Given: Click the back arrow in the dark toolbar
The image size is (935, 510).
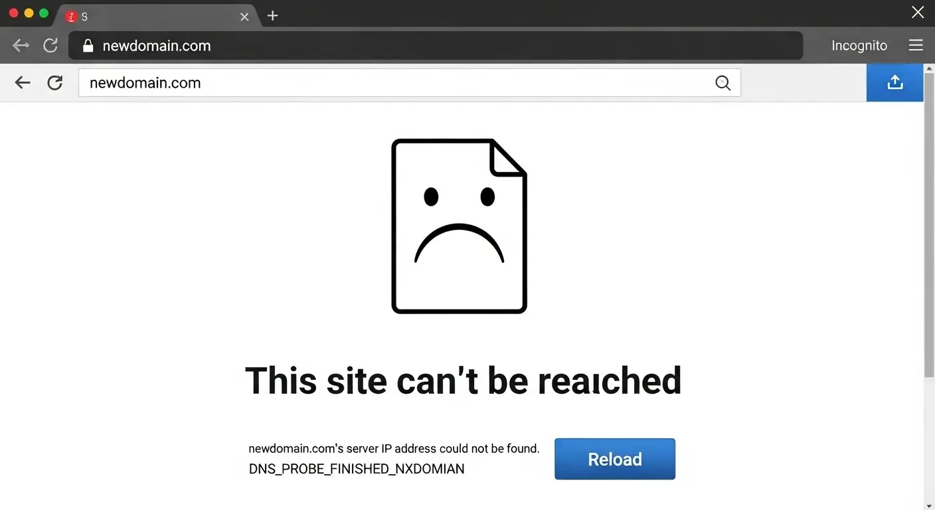Looking at the screenshot, I should coord(21,45).
